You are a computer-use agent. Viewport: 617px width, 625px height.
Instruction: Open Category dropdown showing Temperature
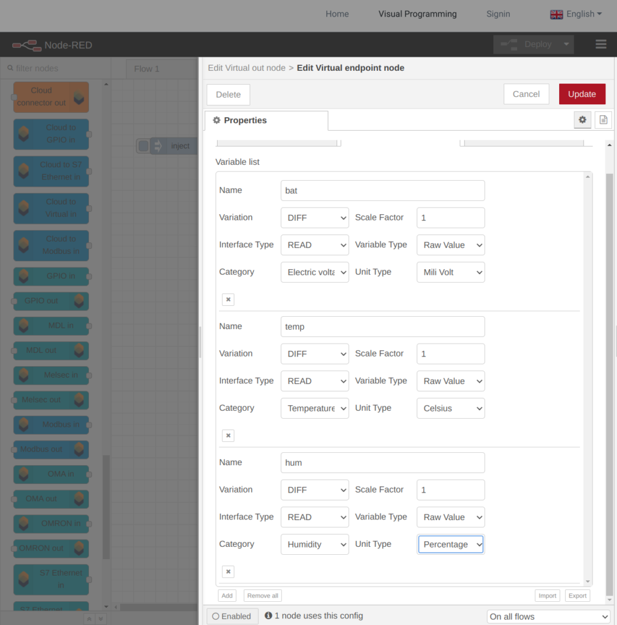pos(315,408)
